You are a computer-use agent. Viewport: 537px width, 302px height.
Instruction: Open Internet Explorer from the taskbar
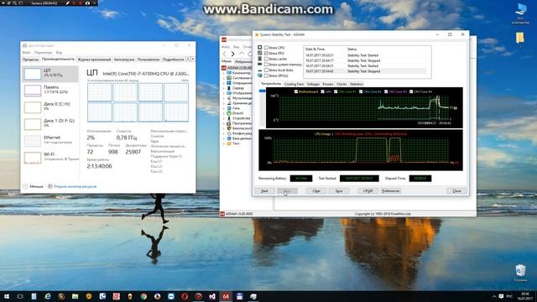pyautogui.click(x=48, y=296)
